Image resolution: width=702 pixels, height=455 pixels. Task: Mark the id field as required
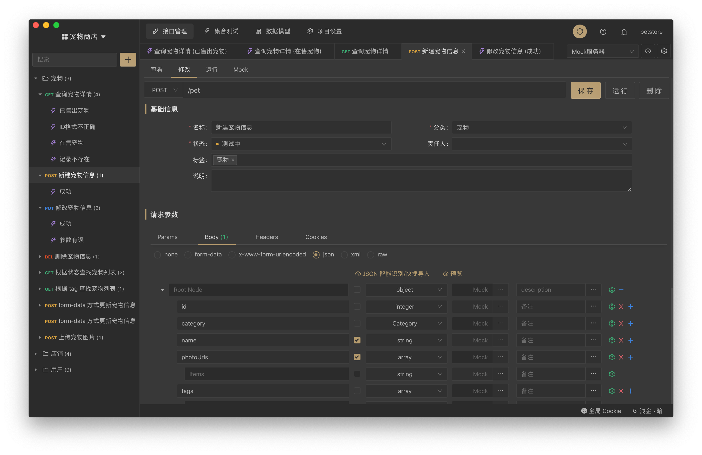click(357, 306)
